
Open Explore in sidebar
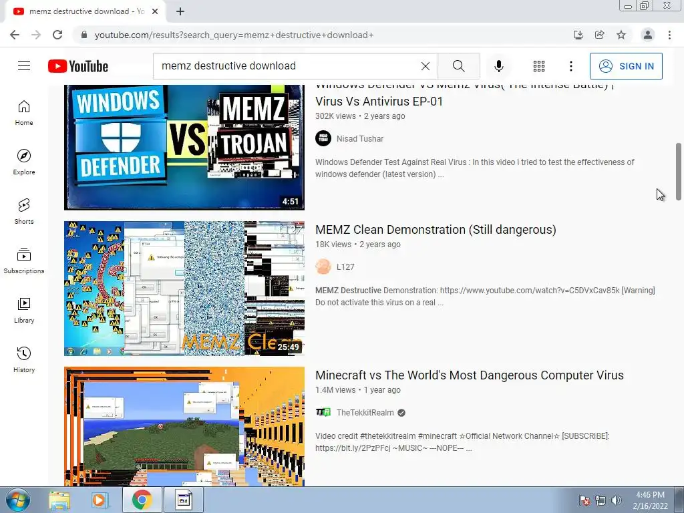(24, 162)
